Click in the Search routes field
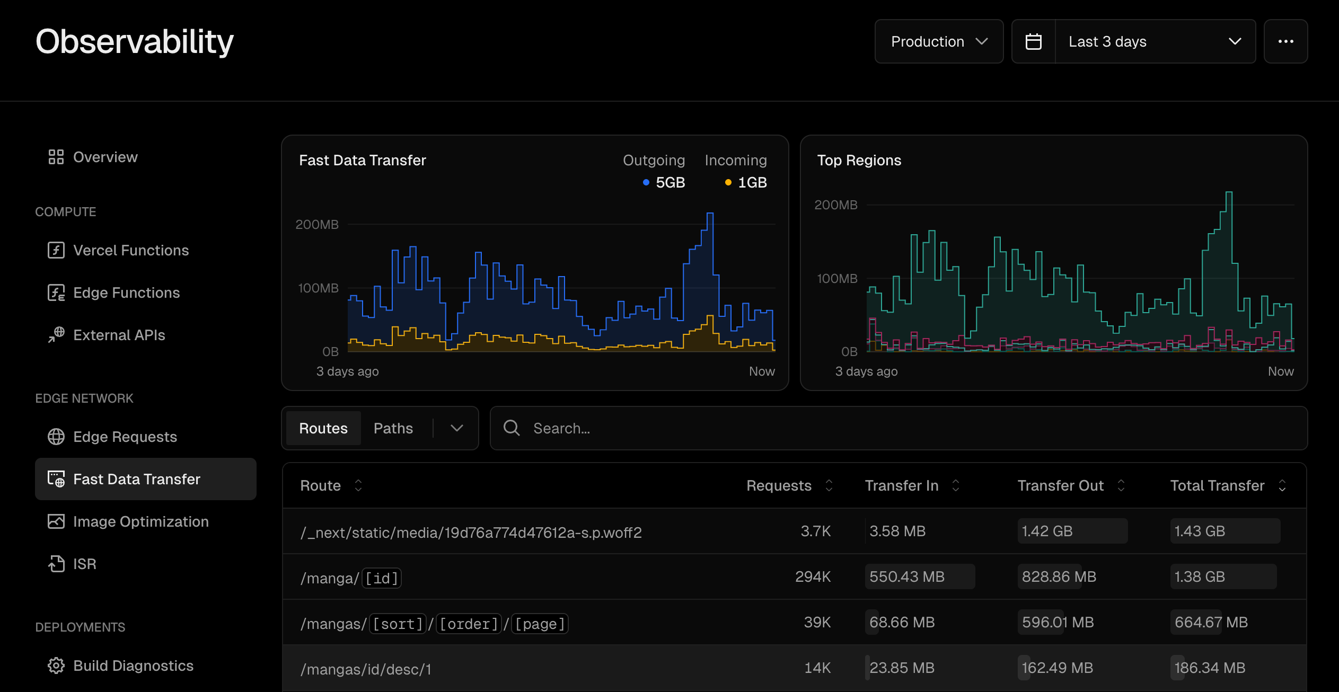This screenshot has height=692, width=1339. [898, 428]
